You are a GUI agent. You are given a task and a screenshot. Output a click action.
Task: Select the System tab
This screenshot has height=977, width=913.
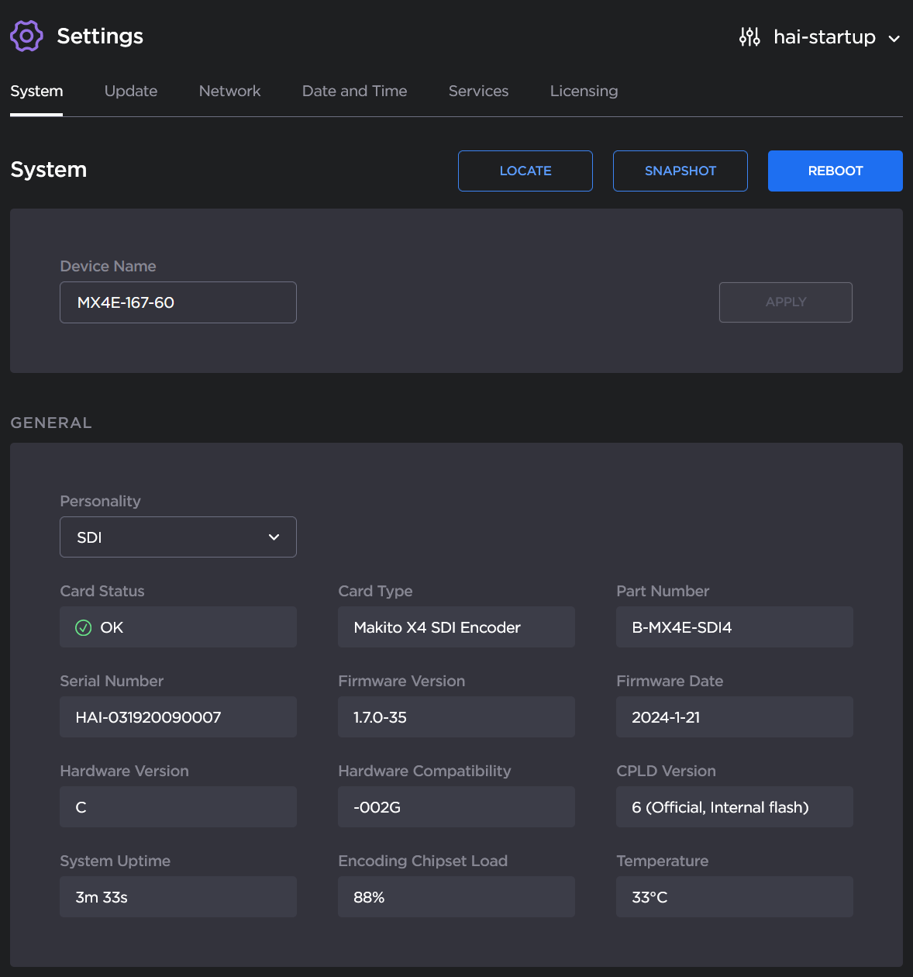pyautogui.click(x=36, y=91)
